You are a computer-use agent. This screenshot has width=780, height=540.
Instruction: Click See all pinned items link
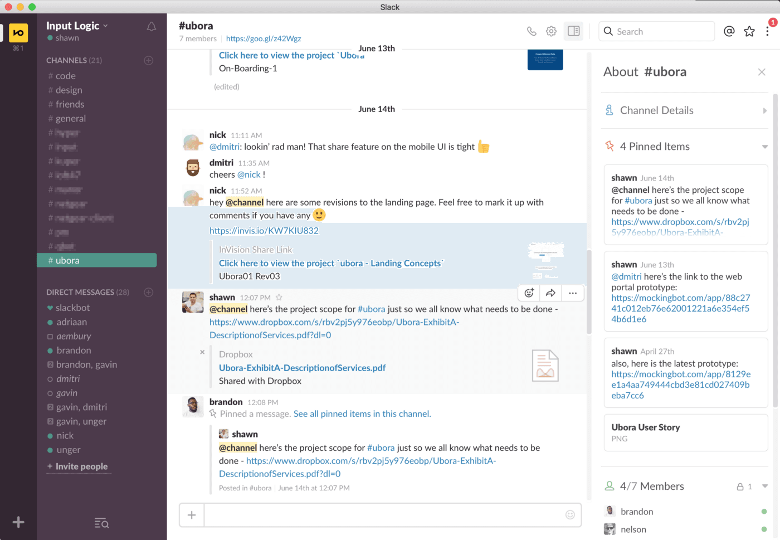point(362,413)
